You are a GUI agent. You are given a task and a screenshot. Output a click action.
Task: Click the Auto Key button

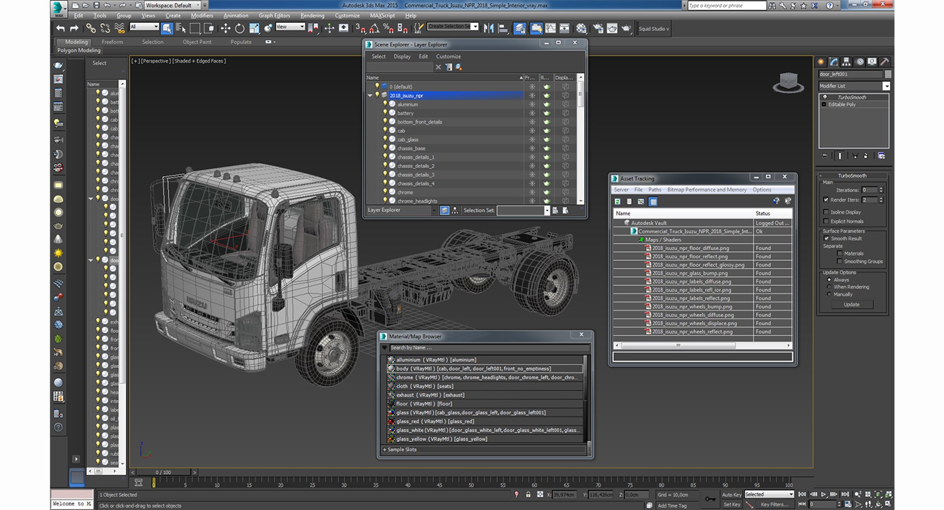coord(731,495)
